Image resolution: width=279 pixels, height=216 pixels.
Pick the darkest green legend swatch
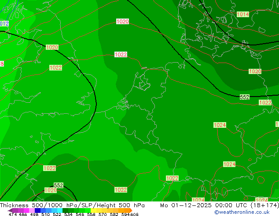coord(65,210)
